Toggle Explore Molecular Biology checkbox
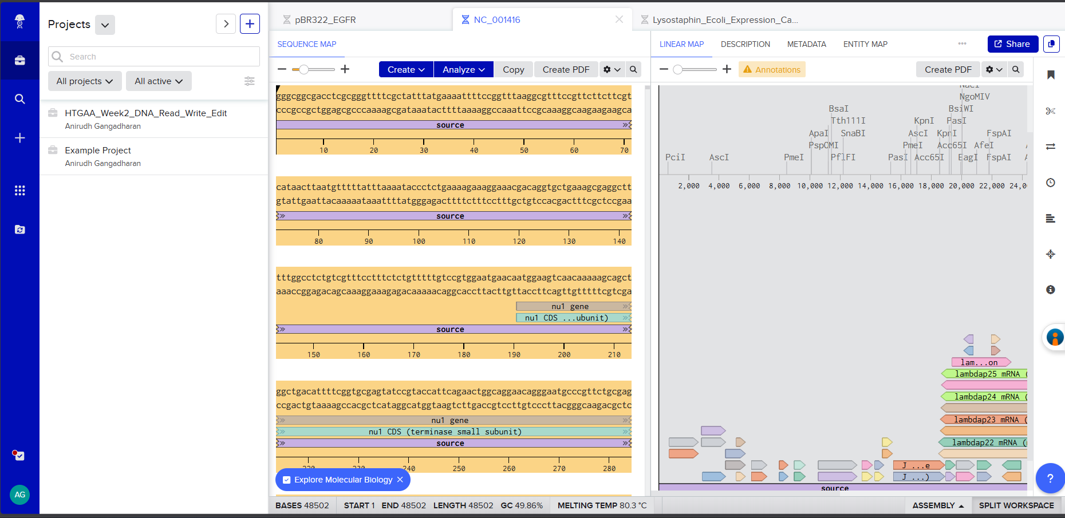The width and height of the screenshot is (1065, 518). click(287, 480)
